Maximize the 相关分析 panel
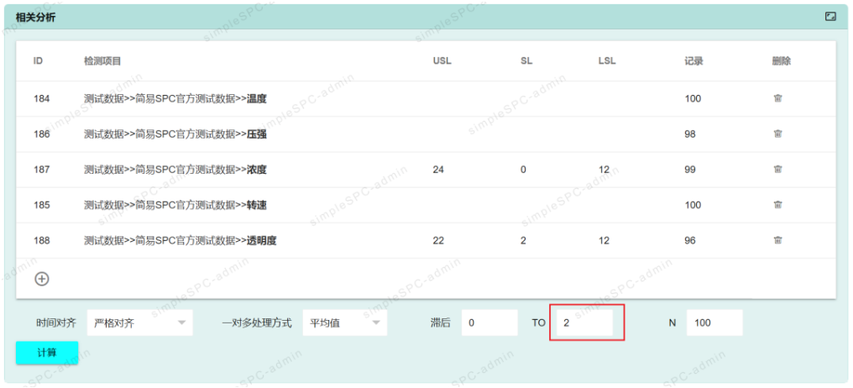Viewport: 853px width, 388px height. click(x=830, y=17)
